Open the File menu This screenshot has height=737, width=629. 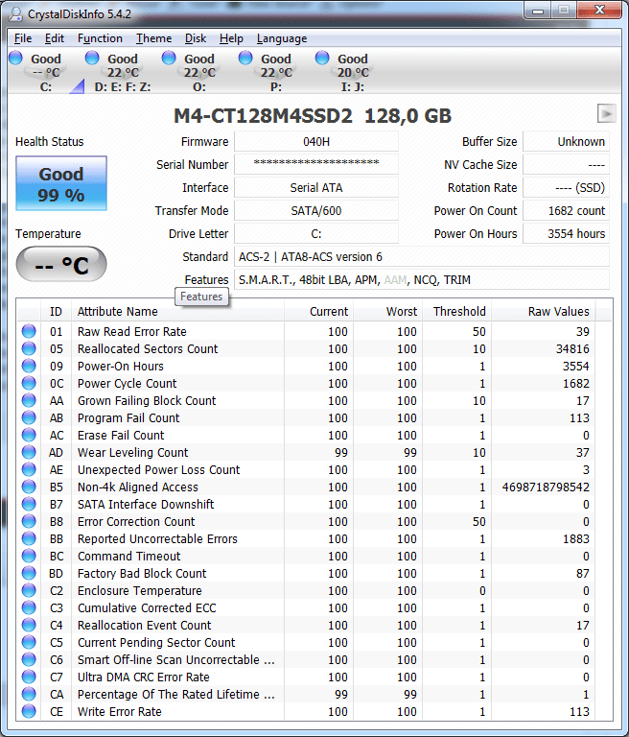(23, 38)
